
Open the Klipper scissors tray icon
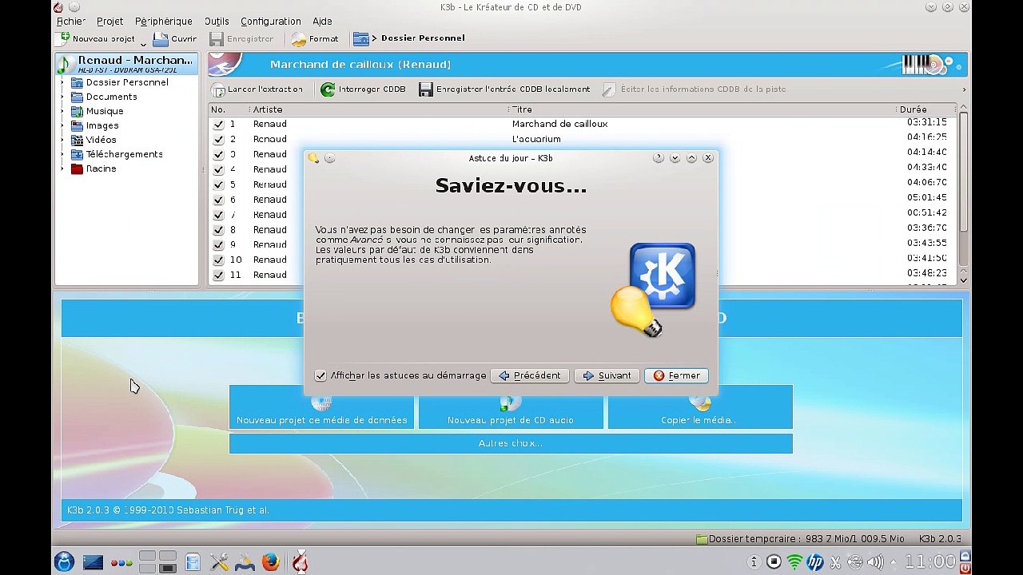tap(835, 562)
